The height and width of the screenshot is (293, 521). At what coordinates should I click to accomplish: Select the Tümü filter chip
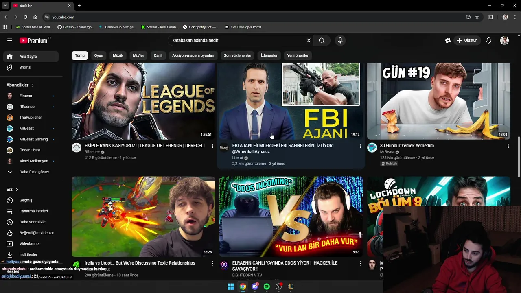[80, 55]
